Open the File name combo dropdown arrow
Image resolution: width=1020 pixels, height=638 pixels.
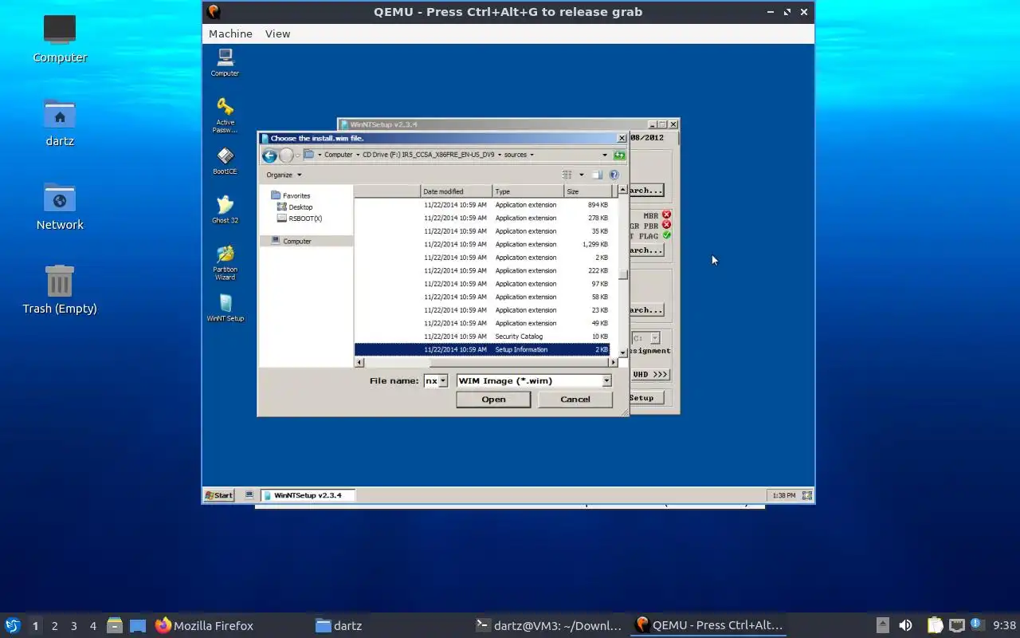click(x=443, y=381)
